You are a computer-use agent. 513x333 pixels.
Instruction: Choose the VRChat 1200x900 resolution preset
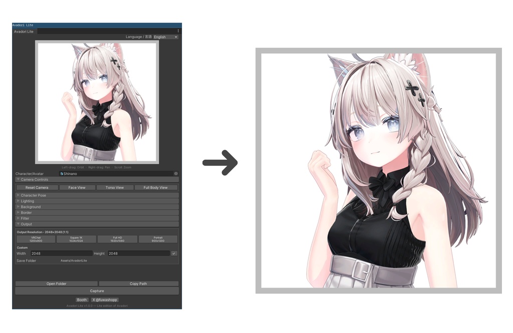pos(36,239)
